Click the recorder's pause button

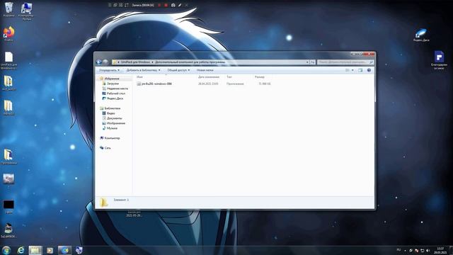159,5
